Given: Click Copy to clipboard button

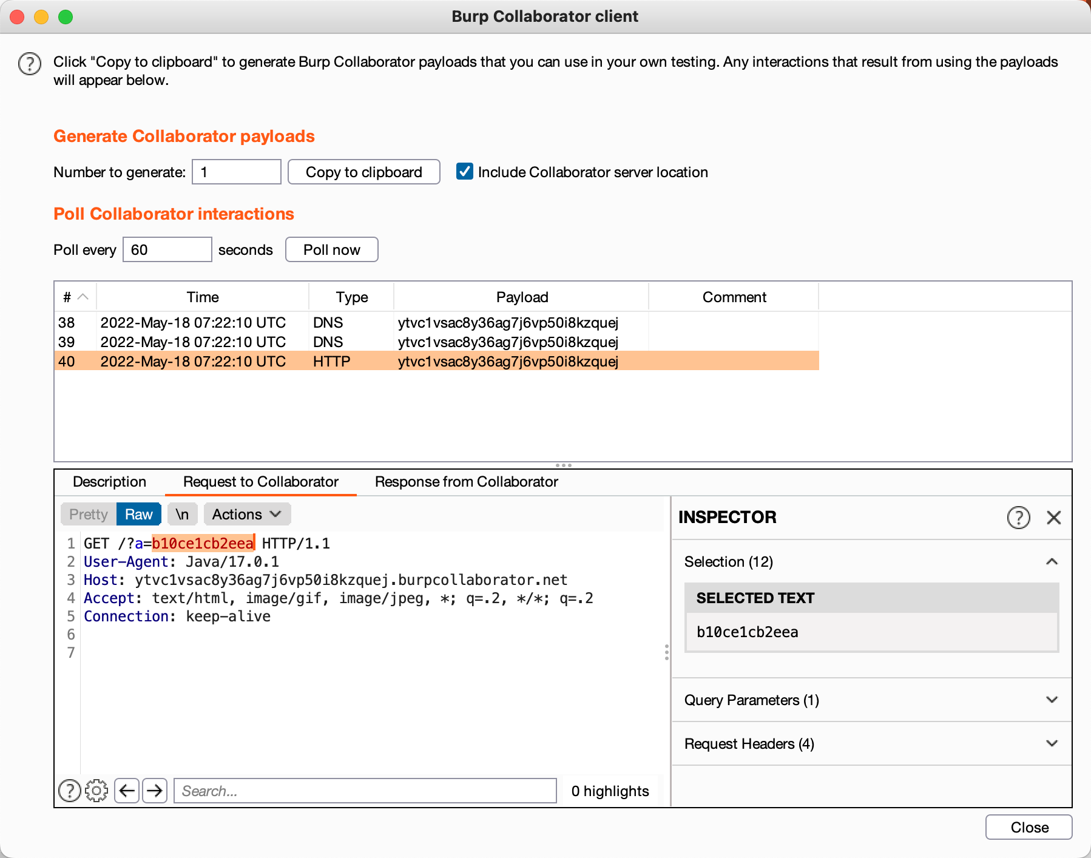Looking at the screenshot, I should (x=364, y=172).
